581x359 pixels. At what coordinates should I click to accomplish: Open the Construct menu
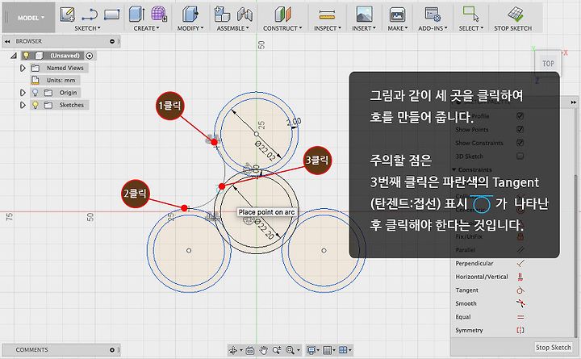(282, 28)
